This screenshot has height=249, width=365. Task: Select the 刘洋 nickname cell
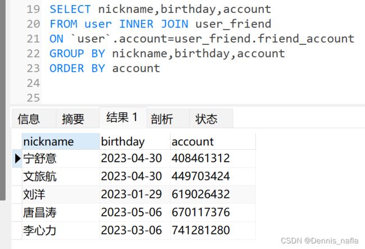pos(61,195)
